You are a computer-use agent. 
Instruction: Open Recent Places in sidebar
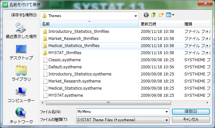[x=21, y=31]
